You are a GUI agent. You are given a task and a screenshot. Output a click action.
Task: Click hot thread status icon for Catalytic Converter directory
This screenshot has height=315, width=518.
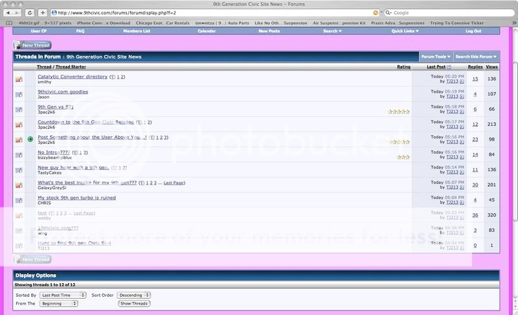pos(19,79)
